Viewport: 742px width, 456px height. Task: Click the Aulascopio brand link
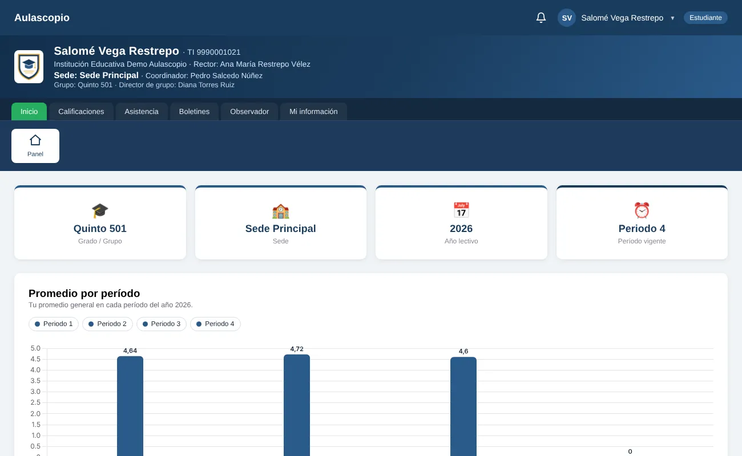pos(42,18)
